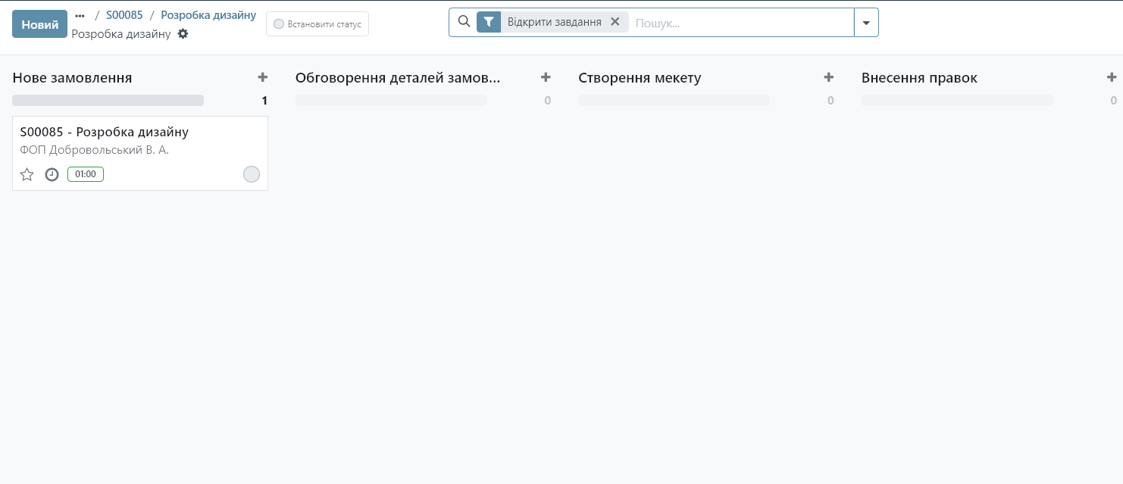
Task: Click the Нове замовлення progress bar
Action: tap(108, 100)
